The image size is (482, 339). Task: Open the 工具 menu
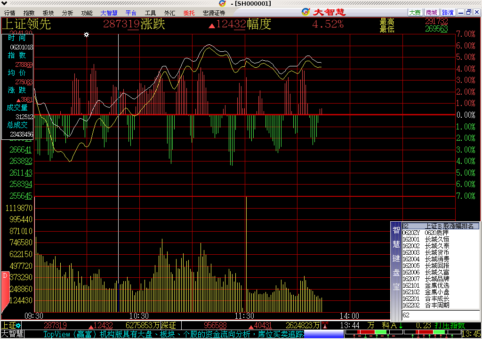pos(150,13)
